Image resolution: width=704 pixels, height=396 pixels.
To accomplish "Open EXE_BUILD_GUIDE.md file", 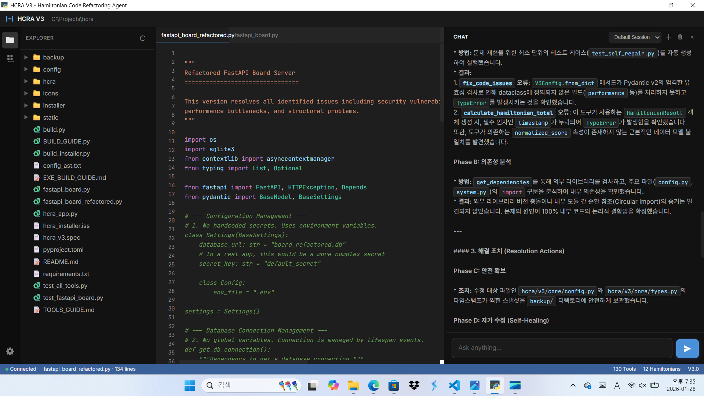I will pos(87,178).
